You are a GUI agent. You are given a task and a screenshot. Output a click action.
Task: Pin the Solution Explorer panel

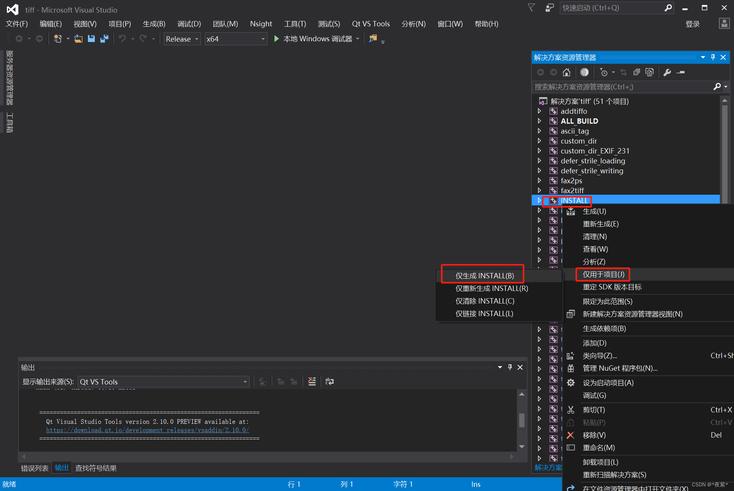712,57
